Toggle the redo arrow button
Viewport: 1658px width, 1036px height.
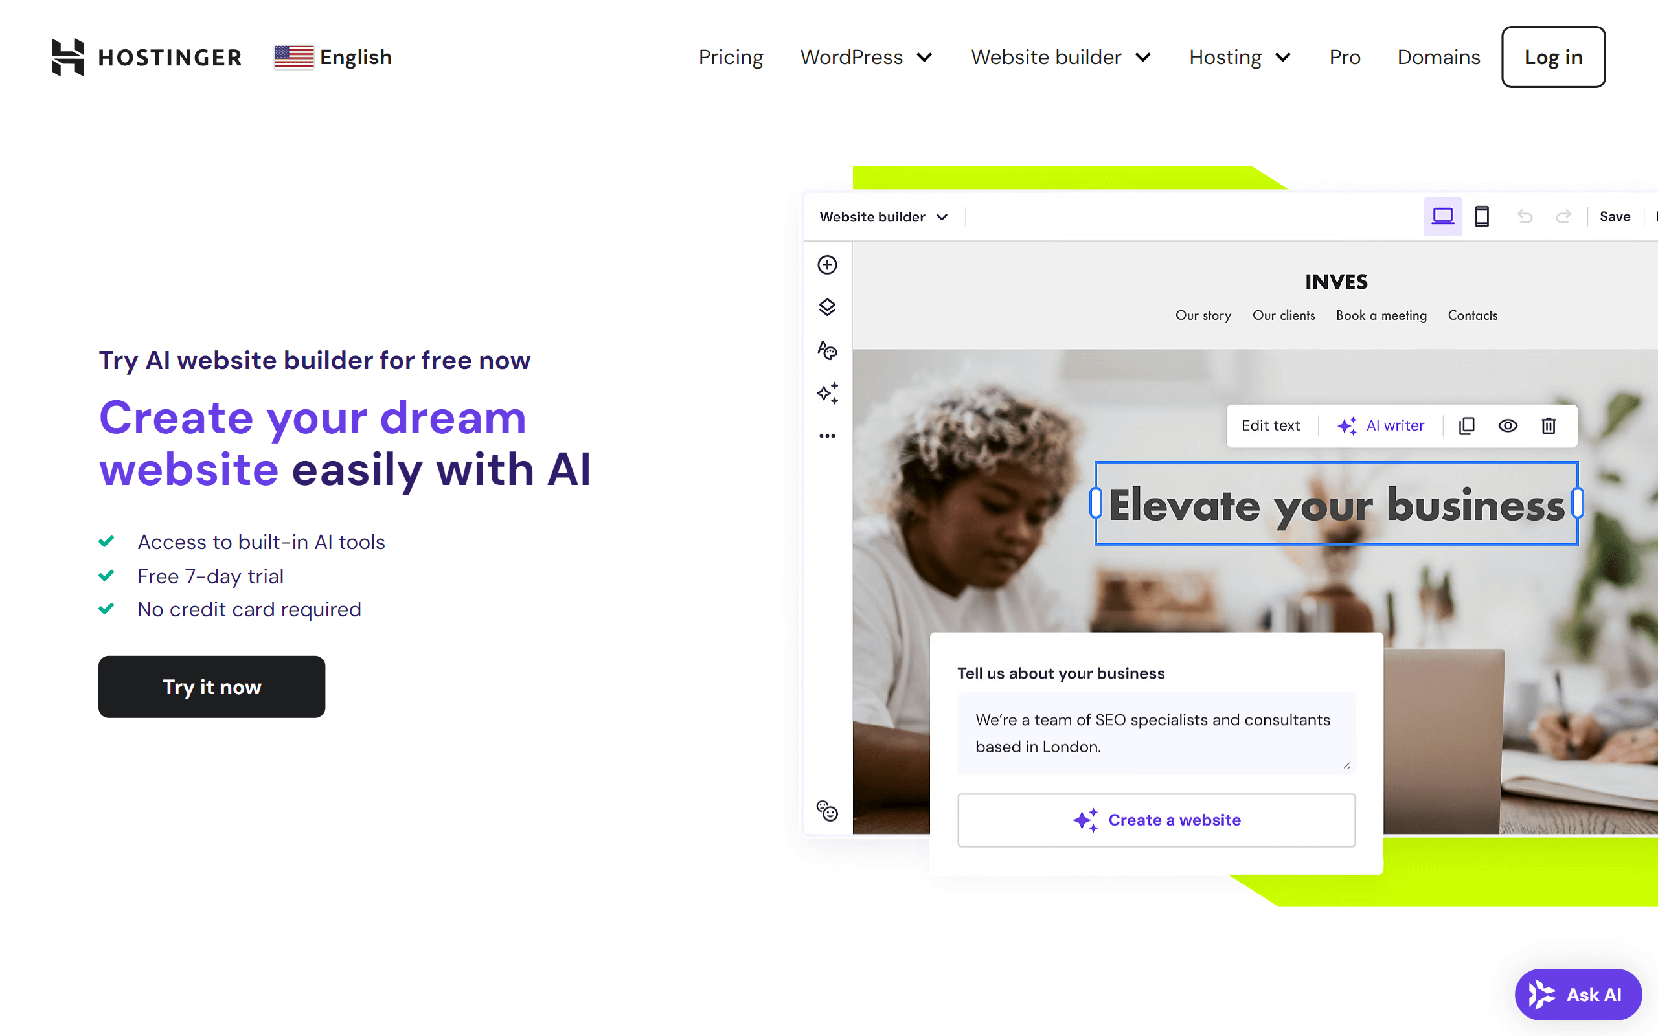(x=1563, y=216)
